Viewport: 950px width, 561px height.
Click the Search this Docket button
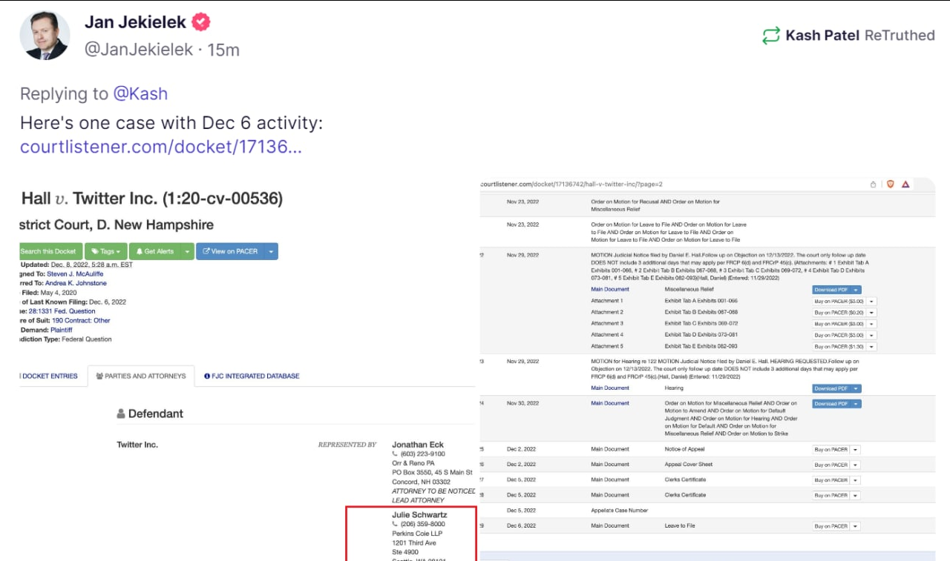pos(50,251)
